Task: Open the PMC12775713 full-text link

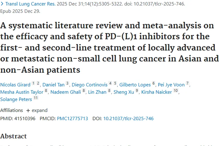Action: point(72,119)
